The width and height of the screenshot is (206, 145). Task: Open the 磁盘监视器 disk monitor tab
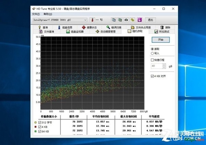(x=75, y=32)
